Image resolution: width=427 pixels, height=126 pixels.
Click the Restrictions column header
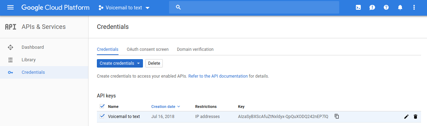coord(206,107)
